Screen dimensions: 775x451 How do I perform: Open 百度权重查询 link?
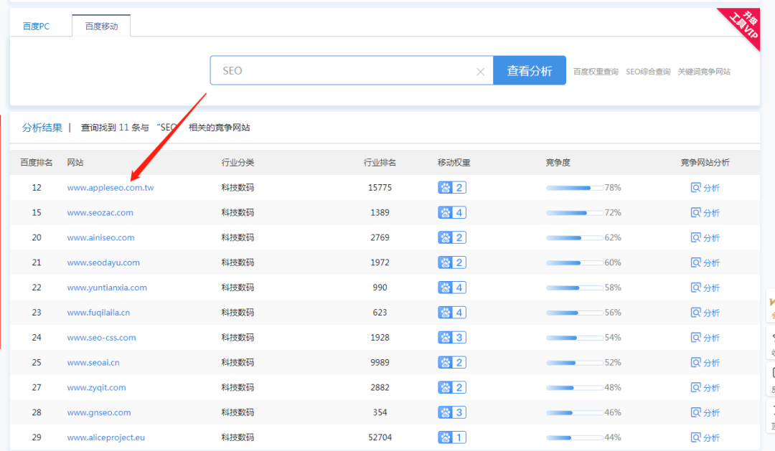[x=596, y=72]
